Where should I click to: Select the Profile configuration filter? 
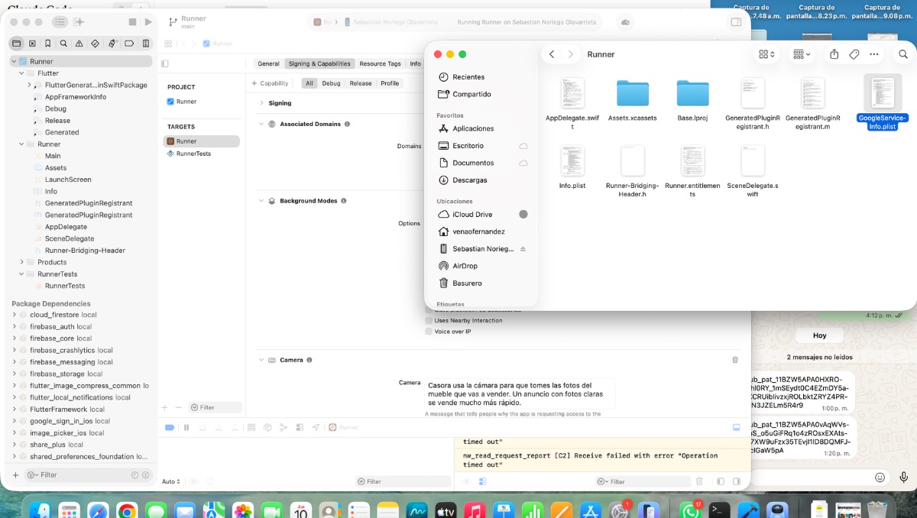pos(390,83)
